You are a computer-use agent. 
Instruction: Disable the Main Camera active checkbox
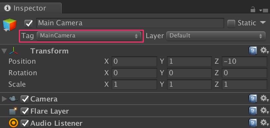[x=29, y=23]
